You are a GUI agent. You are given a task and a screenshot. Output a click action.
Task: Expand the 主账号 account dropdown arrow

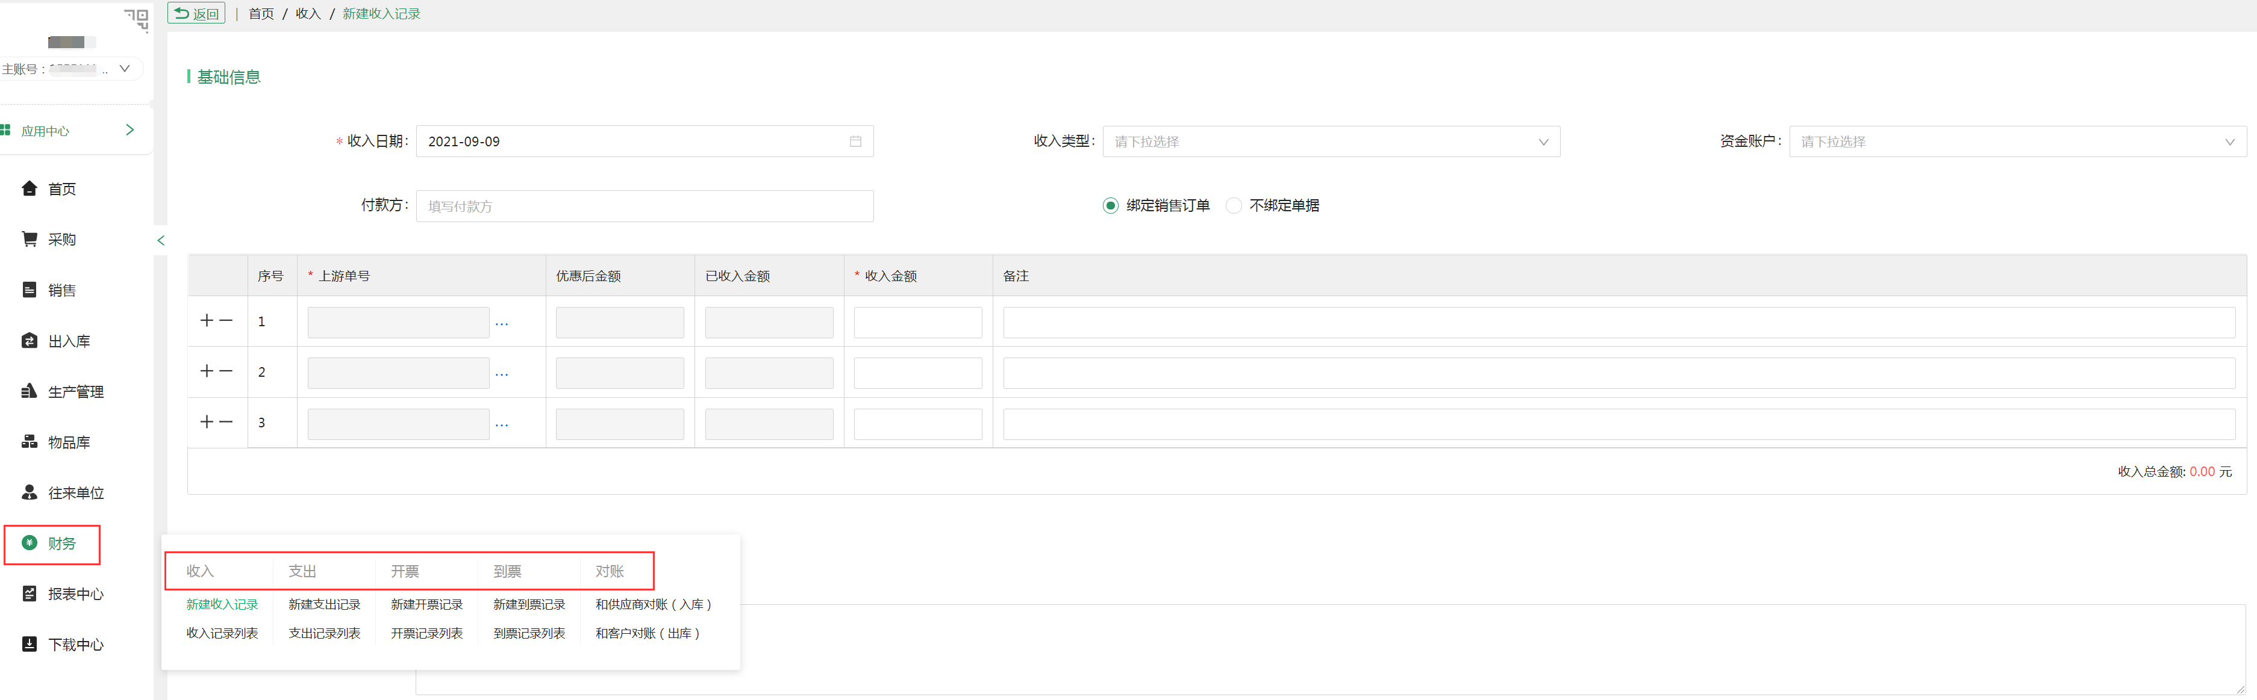pyautogui.click(x=125, y=68)
